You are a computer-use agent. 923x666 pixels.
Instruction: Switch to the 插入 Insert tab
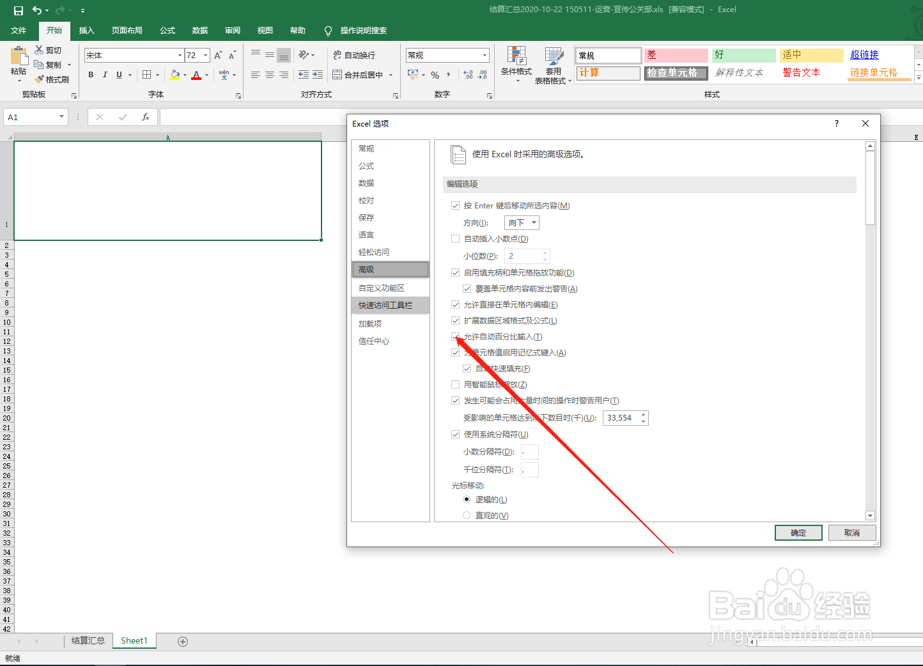point(86,31)
